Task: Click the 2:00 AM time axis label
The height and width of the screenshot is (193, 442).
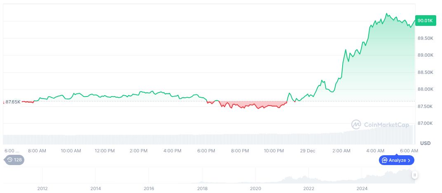Action: [x=341, y=151]
